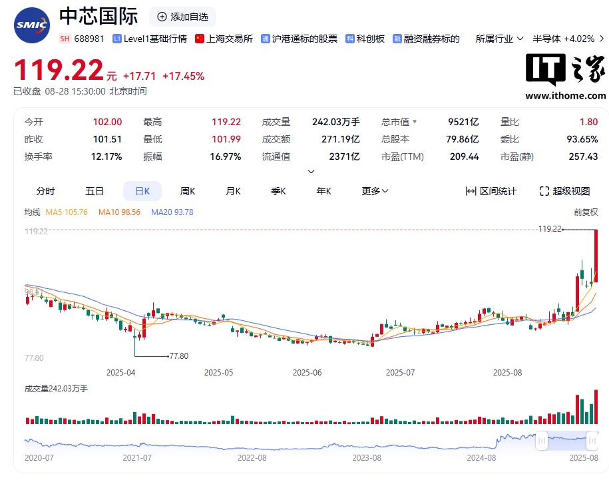Expand more quote details with the chevron

(x=311, y=171)
